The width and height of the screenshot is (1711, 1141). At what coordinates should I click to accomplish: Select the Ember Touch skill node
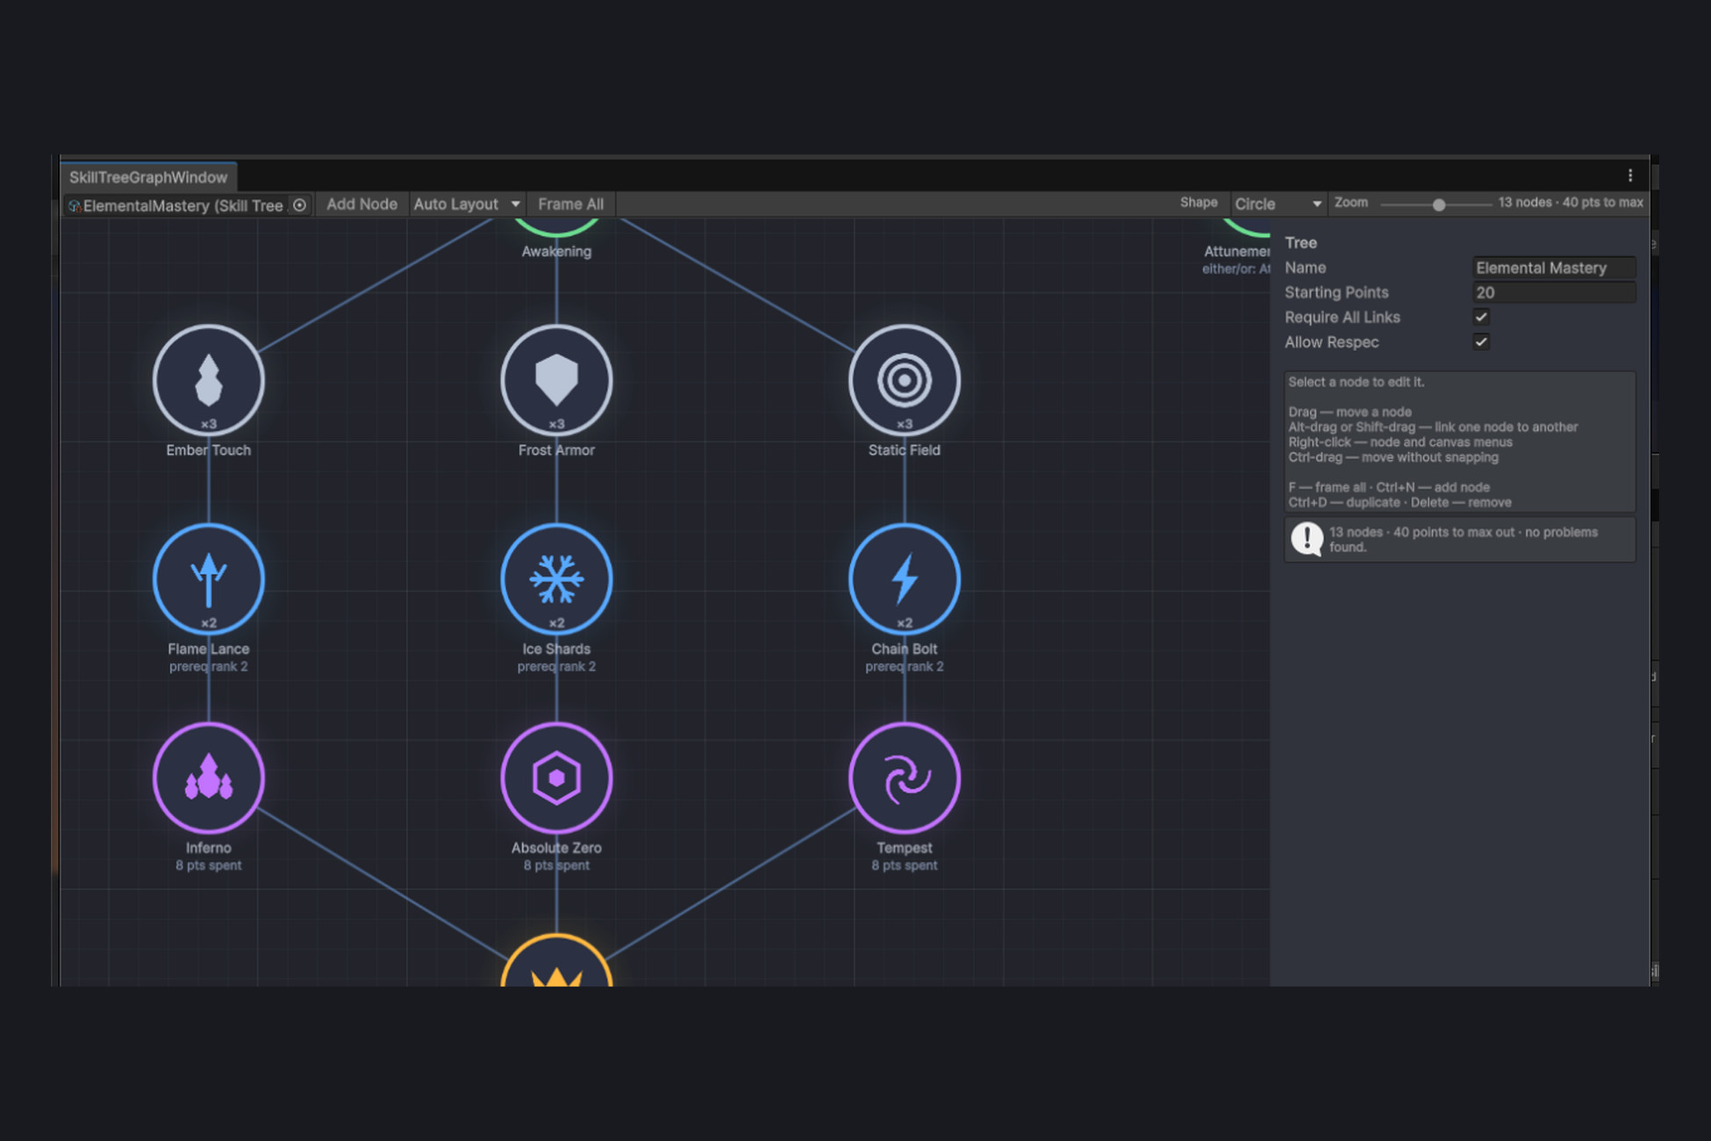[x=209, y=380]
